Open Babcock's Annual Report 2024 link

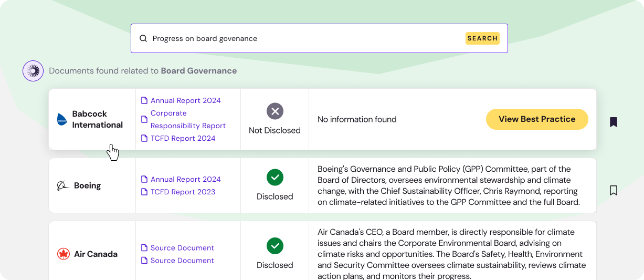tap(185, 100)
